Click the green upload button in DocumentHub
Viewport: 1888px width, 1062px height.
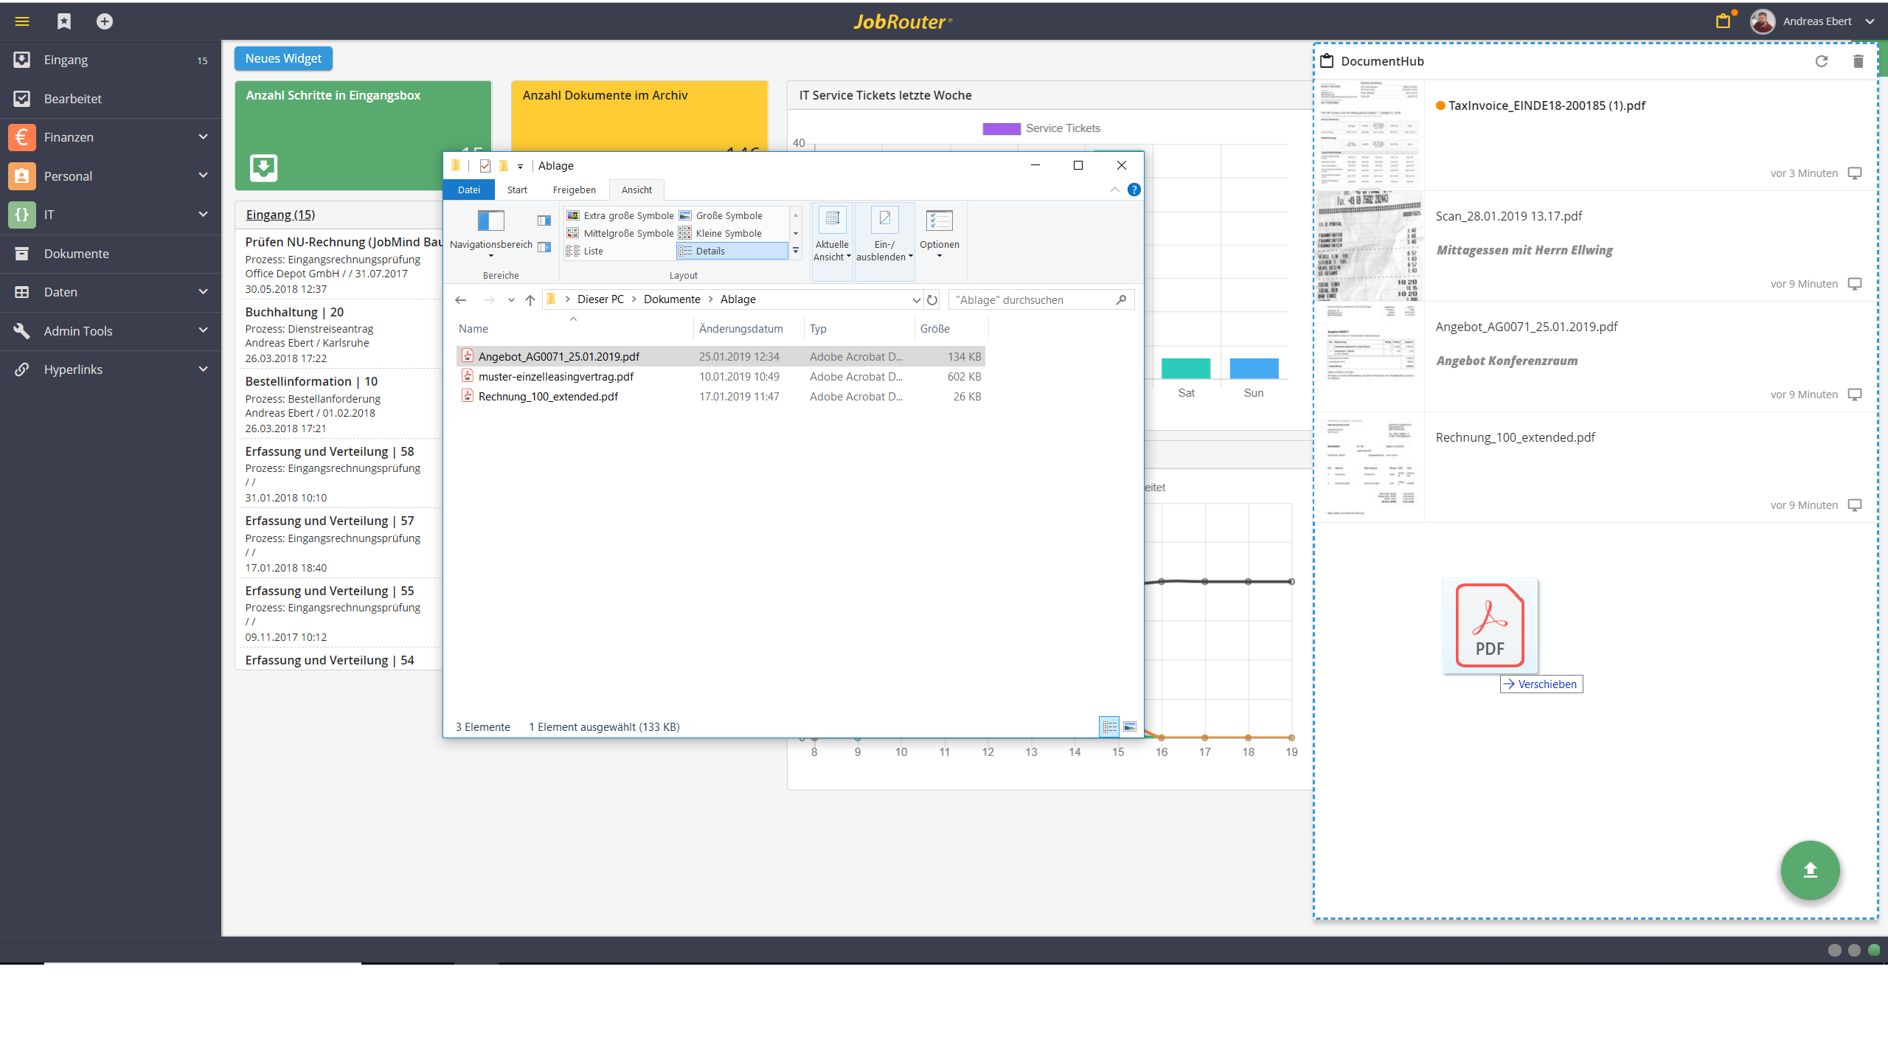click(1811, 870)
